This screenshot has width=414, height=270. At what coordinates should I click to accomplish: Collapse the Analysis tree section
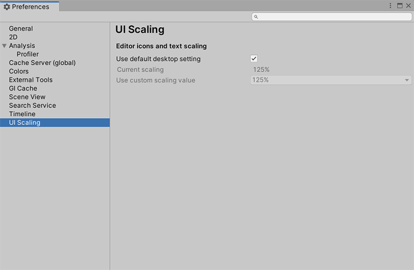click(4, 46)
